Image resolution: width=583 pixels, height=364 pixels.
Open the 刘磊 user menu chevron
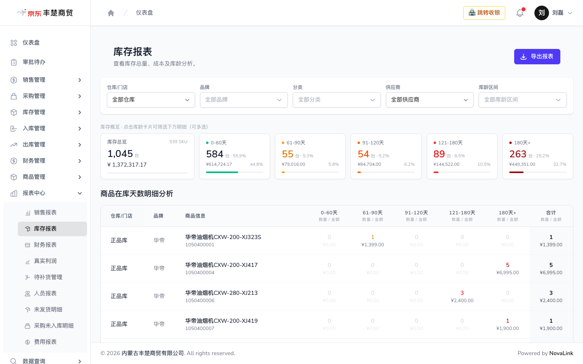coord(570,13)
